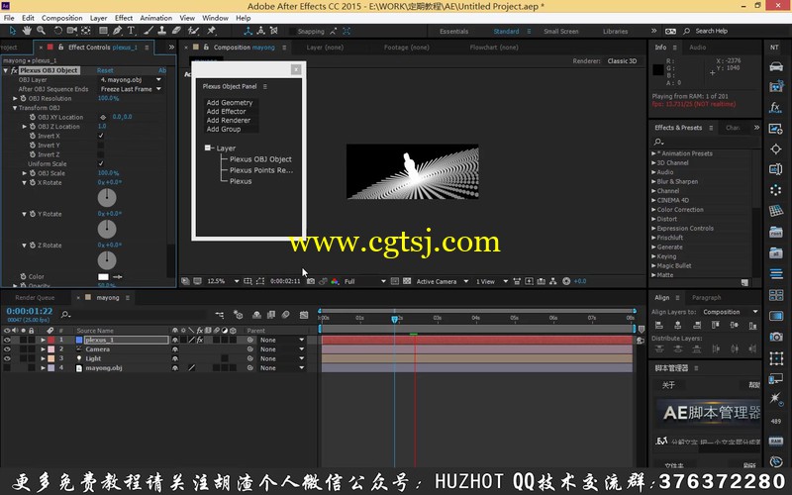
Task: Open the 1 View dropdown
Action: 491,281
